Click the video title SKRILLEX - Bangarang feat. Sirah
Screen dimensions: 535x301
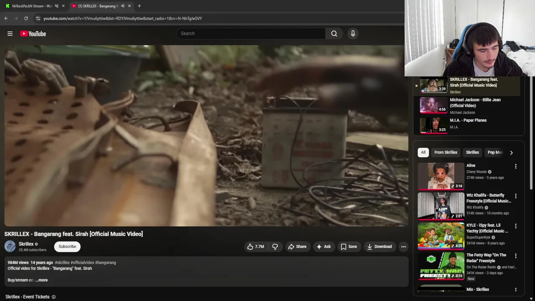point(74,234)
